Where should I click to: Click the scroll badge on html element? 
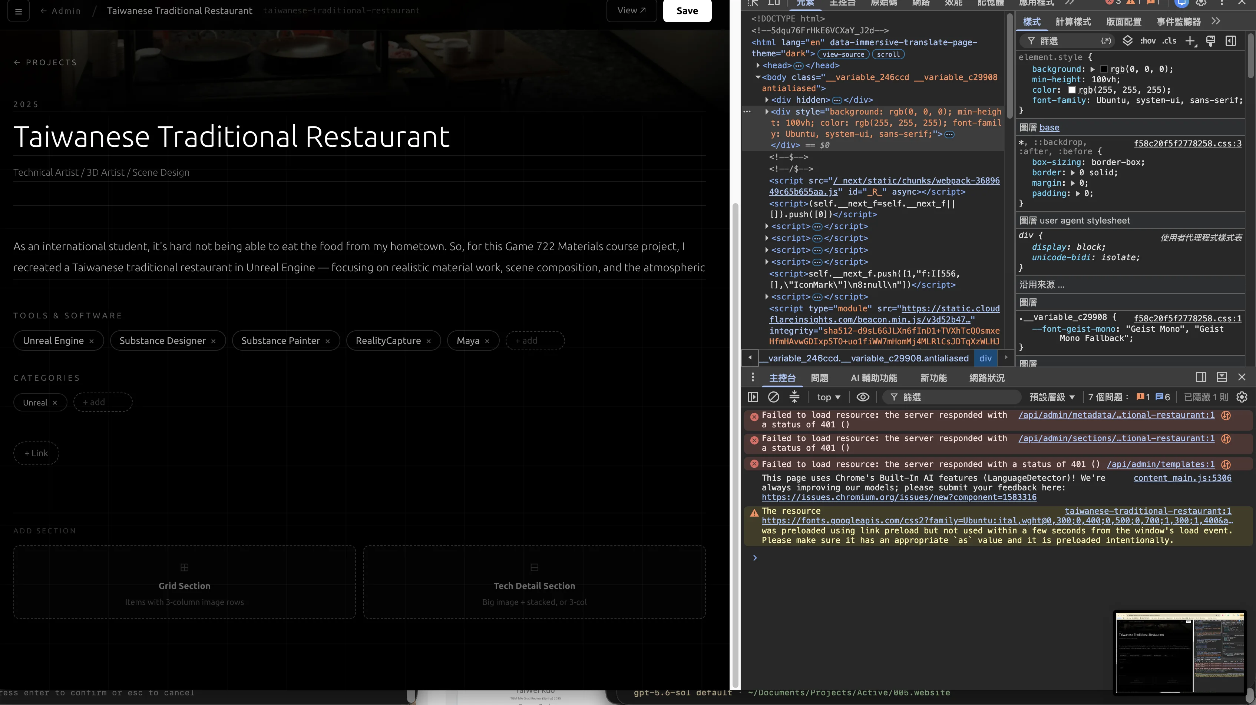888,54
